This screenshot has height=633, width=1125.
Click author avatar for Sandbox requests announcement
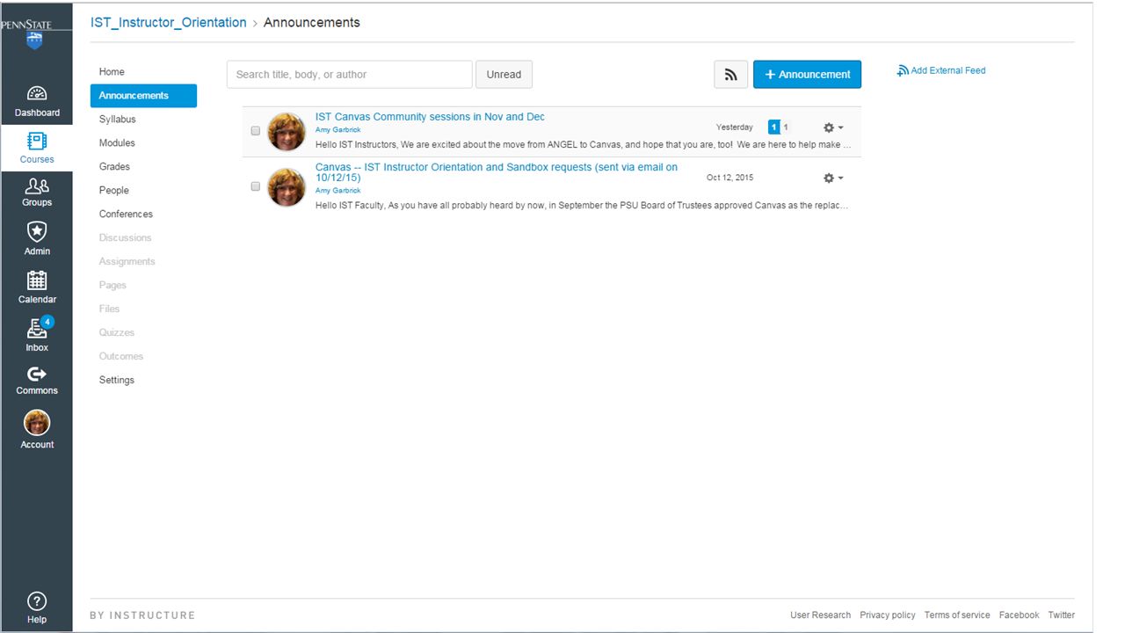(287, 187)
